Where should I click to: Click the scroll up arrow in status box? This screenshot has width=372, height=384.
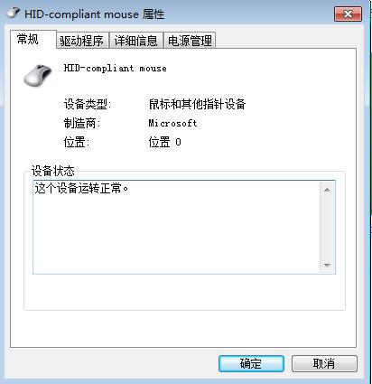[327, 190]
